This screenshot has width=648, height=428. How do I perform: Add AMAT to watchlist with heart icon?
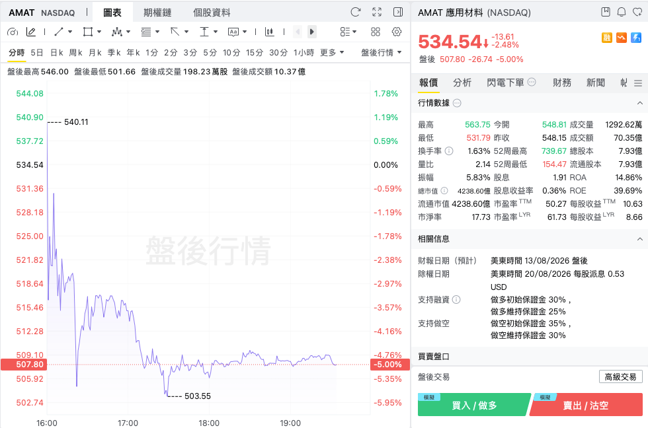click(x=637, y=12)
